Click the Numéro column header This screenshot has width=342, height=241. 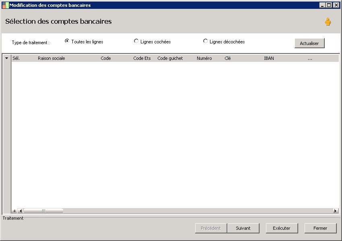[204, 58]
